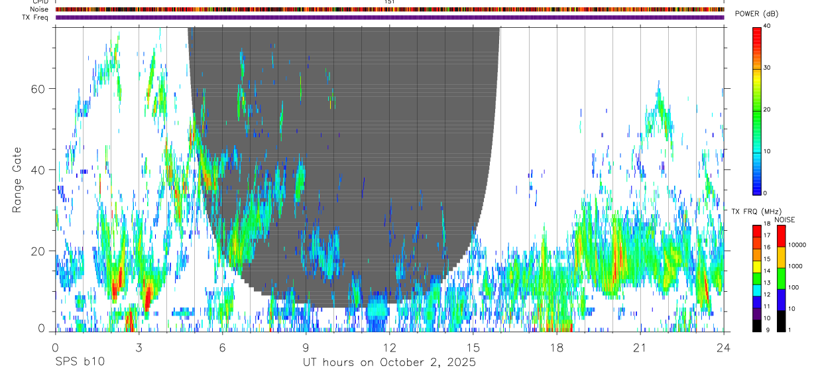Click the 20 label on POWER scale
Screen dimensions: 814x376
[x=767, y=109]
